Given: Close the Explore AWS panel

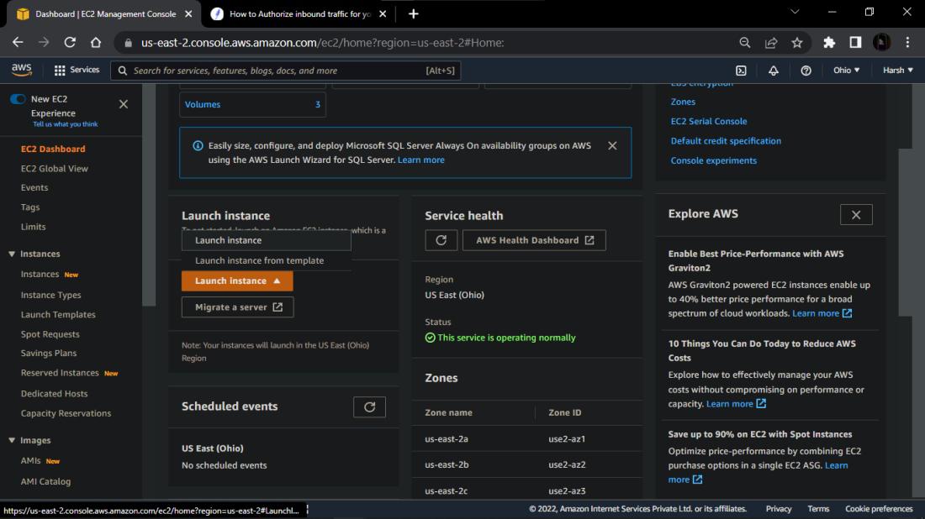Looking at the screenshot, I should pos(855,215).
